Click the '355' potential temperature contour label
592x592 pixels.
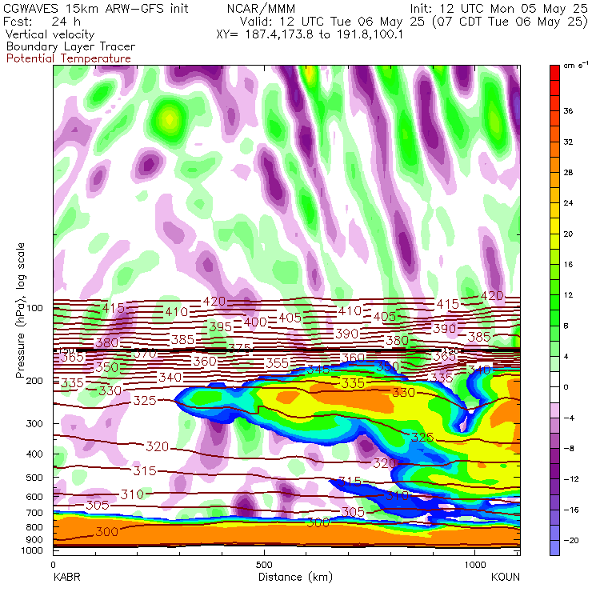click(x=277, y=363)
